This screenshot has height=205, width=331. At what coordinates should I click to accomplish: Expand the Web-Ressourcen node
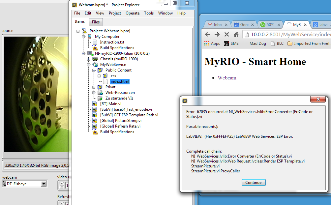click(94, 93)
